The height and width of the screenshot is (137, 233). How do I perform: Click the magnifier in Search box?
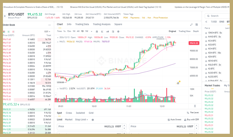coord(208,16)
